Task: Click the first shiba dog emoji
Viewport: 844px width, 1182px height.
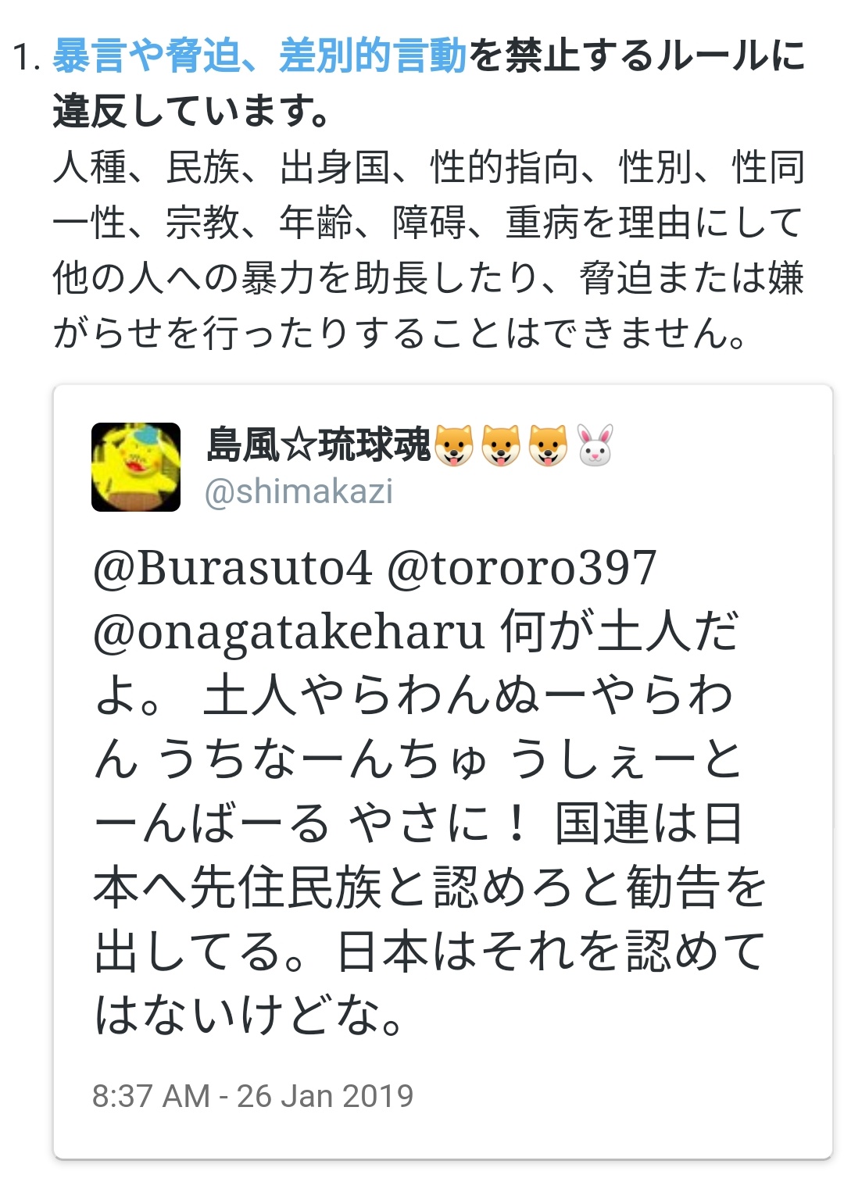Action: click(x=454, y=446)
